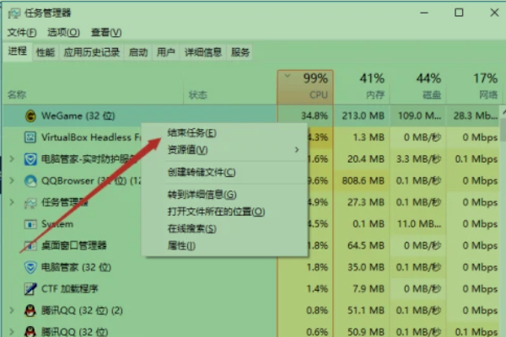Click the CTF 加载程序 pen icon
Viewport: 506px width, 337px height.
tap(30, 289)
